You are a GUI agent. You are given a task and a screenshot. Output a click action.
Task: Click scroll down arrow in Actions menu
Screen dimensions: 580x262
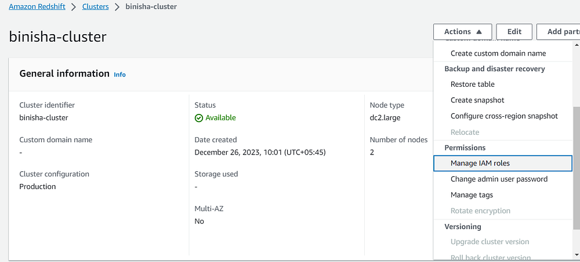577,254
